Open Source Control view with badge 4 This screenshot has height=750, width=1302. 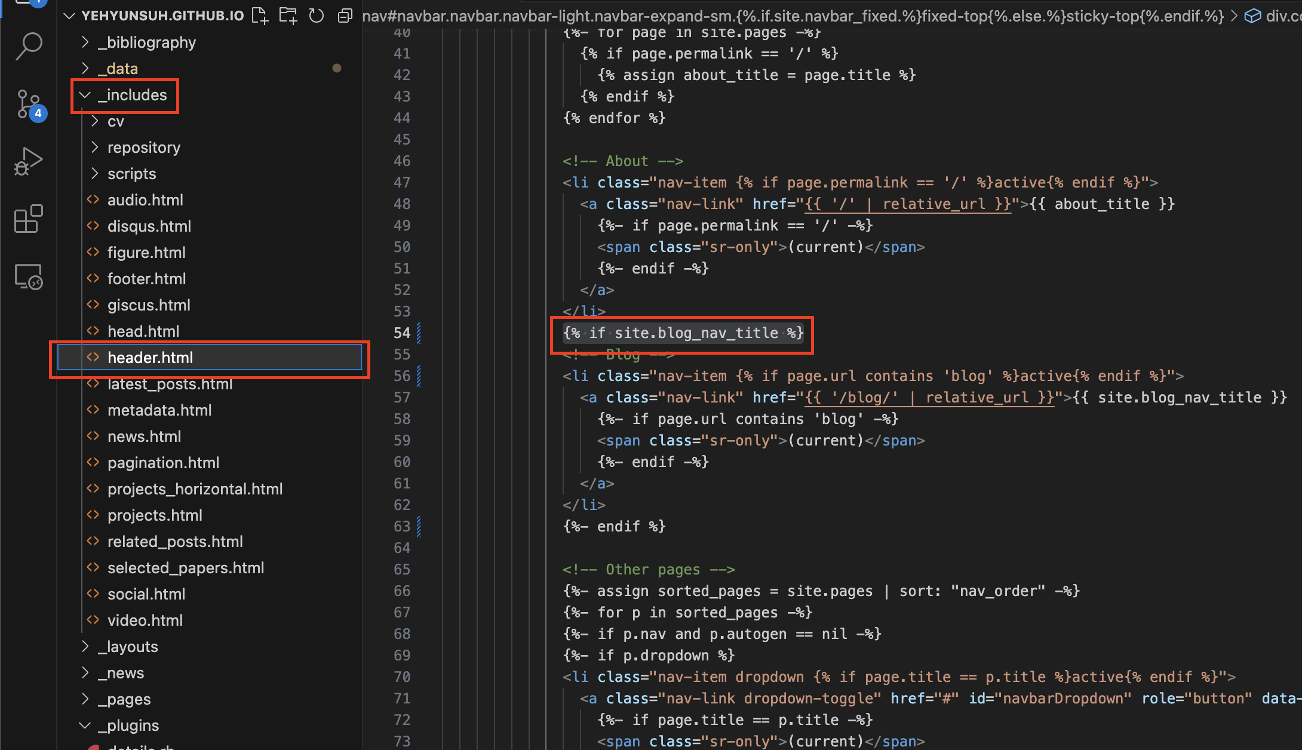(x=29, y=104)
